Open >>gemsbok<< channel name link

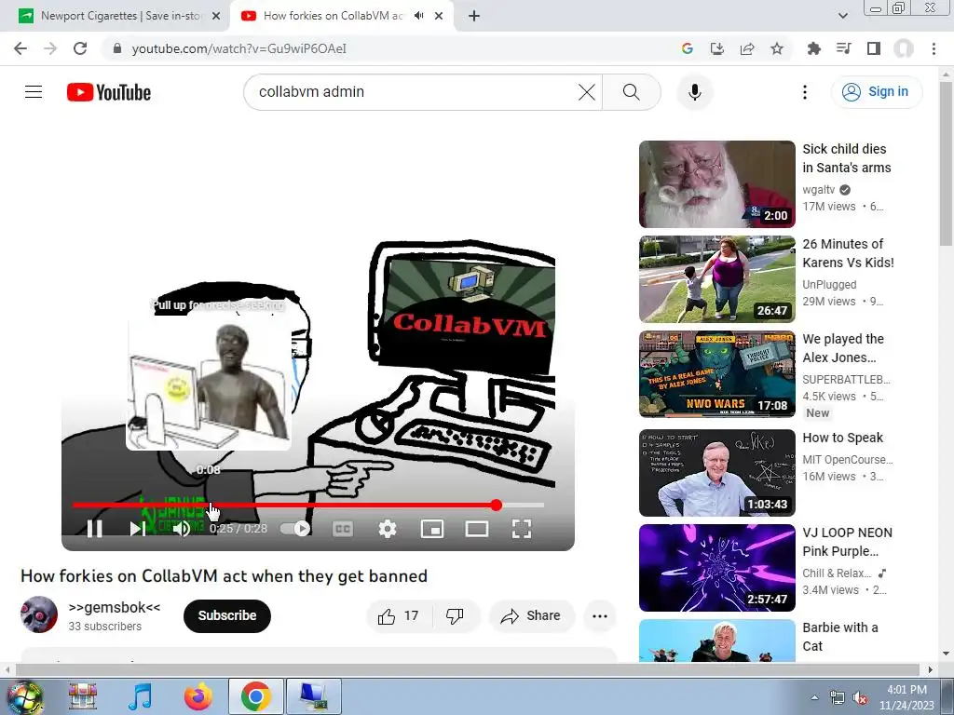[115, 607]
